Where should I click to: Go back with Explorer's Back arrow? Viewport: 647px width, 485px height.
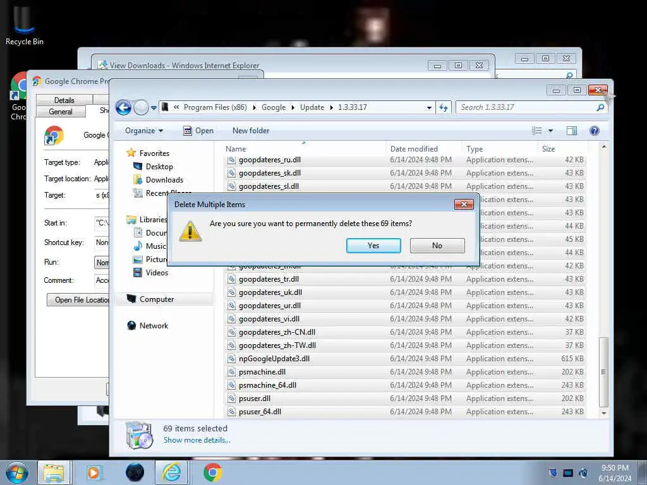[x=123, y=107]
